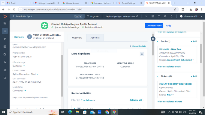Click the Windows taskbar search box
The width and height of the screenshot is (205, 115).
coord(33,112)
